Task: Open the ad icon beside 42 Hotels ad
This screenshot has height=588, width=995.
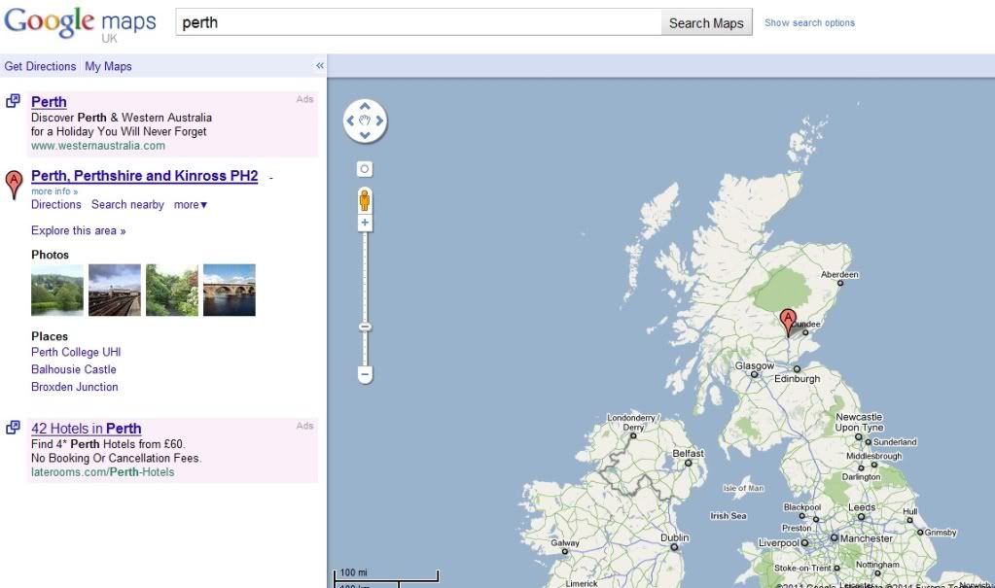Action: pos(13,428)
